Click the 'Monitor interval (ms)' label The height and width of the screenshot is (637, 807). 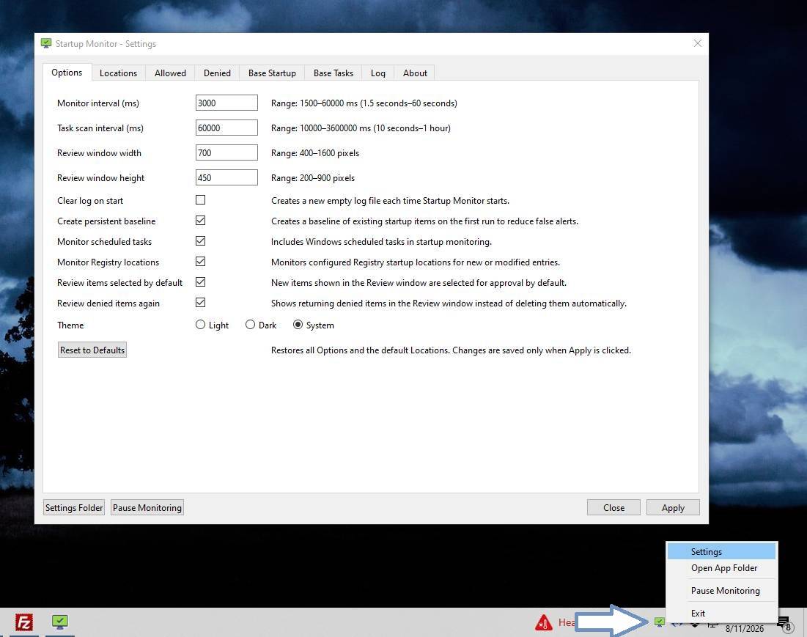pyautogui.click(x=98, y=103)
